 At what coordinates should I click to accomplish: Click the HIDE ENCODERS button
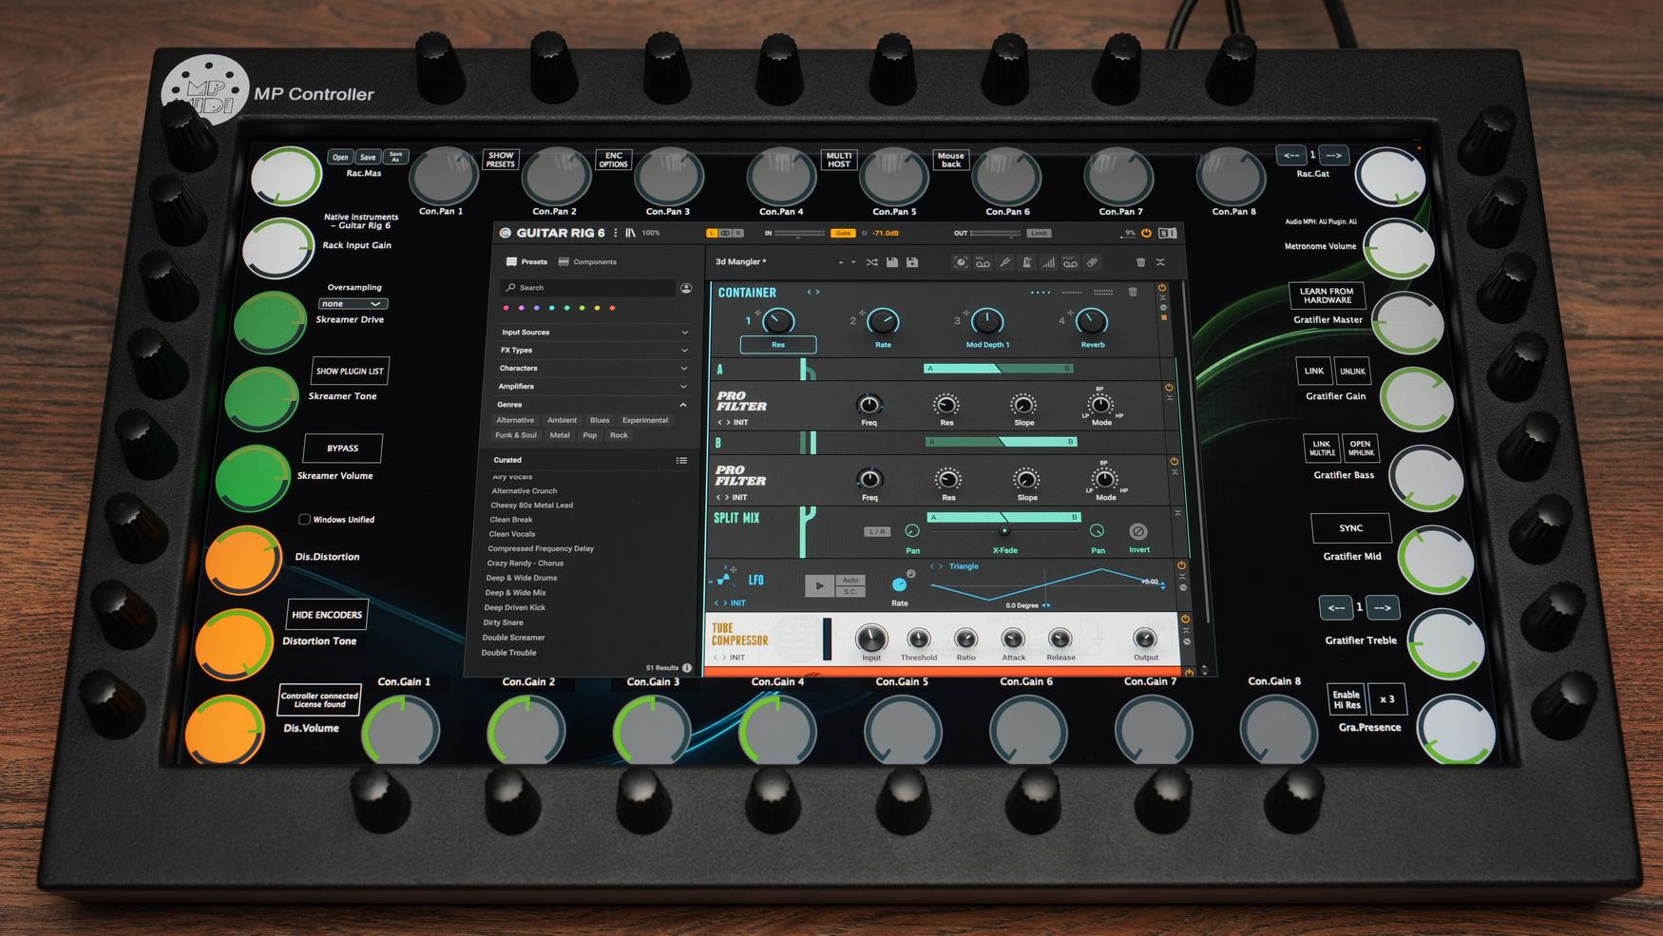(x=327, y=615)
